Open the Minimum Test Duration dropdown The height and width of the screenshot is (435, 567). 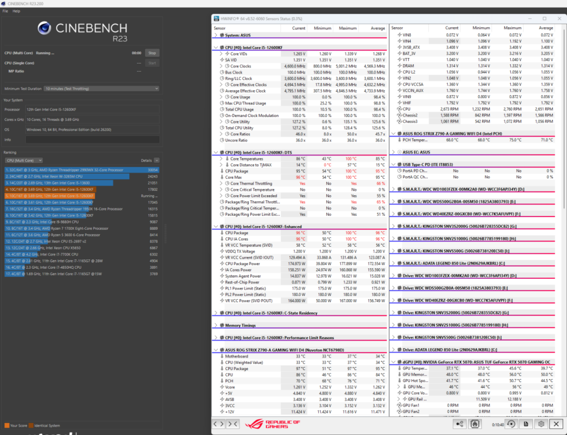click(x=101, y=89)
